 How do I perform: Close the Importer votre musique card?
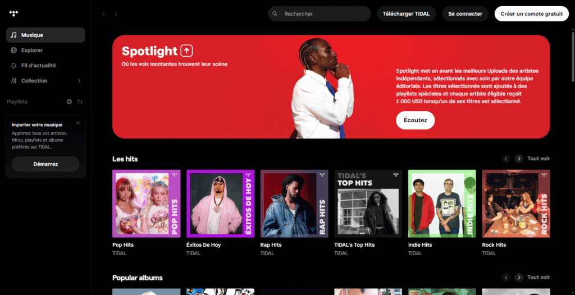point(77,123)
